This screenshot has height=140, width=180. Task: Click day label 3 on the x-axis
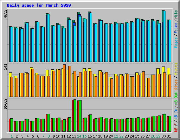tap(22, 136)
